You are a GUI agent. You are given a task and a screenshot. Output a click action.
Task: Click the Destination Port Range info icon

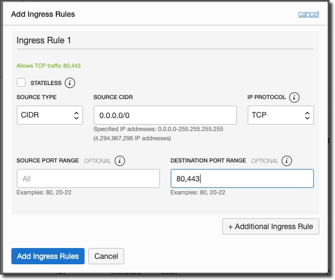pyautogui.click(x=287, y=161)
